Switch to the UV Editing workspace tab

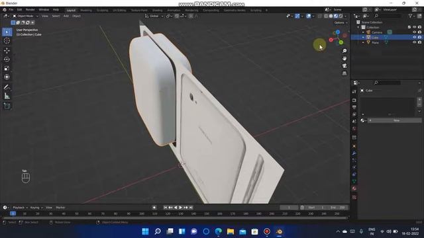click(119, 11)
